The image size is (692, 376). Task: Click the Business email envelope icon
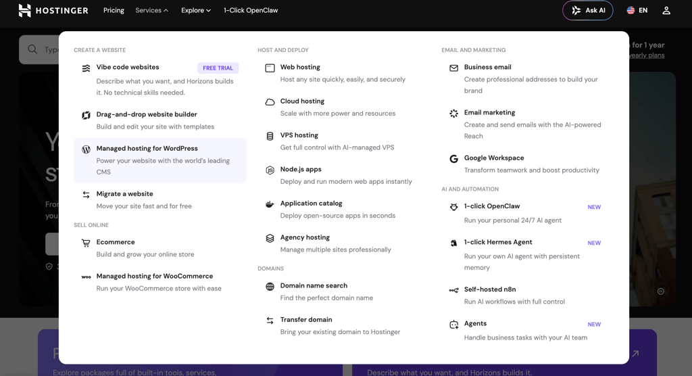tap(453, 68)
